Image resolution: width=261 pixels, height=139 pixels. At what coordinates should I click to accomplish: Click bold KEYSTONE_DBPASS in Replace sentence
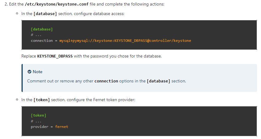coord(55,56)
